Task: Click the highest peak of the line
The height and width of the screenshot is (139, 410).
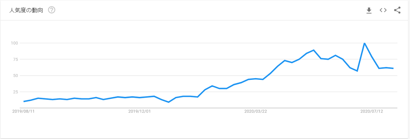Action: [x=365, y=43]
